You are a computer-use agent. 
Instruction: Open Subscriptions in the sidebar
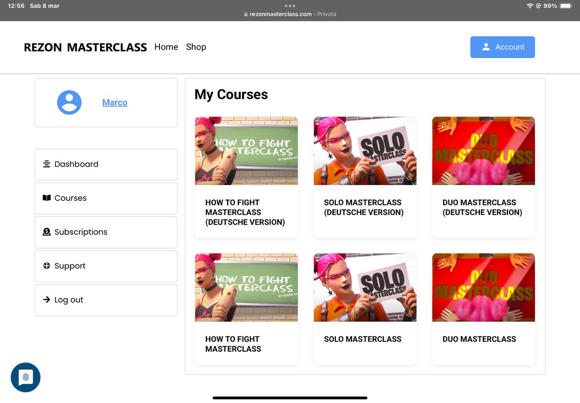106,232
